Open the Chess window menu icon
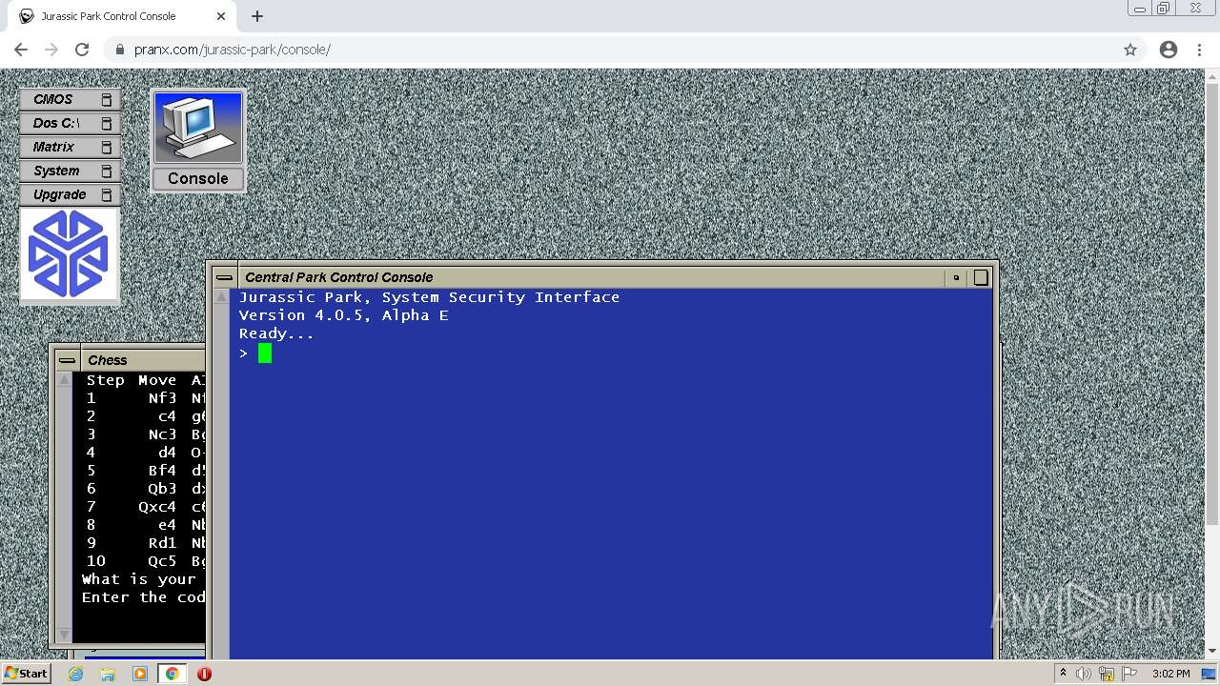This screenshot has height=686, width=1220. (x=66, y=360)
